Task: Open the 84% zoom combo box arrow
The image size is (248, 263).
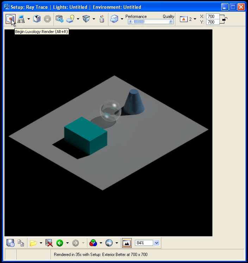Action: point(156,243)
